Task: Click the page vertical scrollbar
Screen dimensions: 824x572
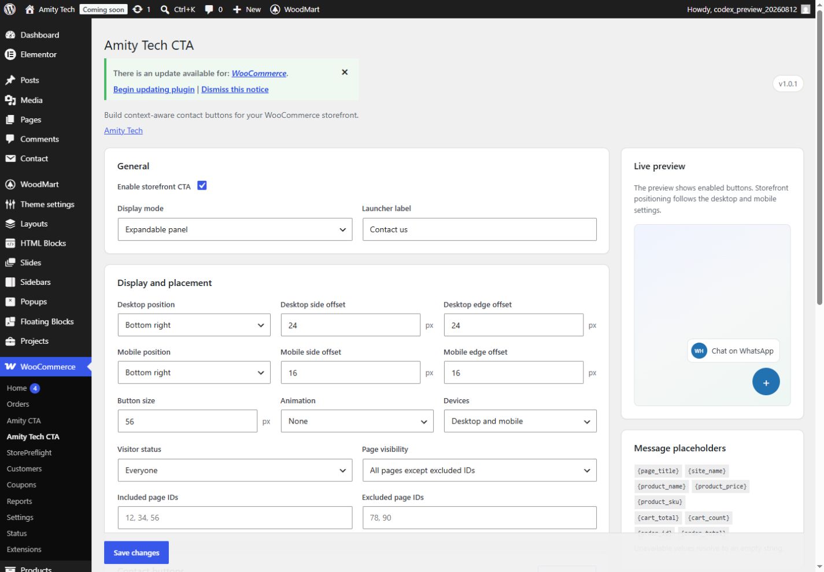Action: click(819, 156)
